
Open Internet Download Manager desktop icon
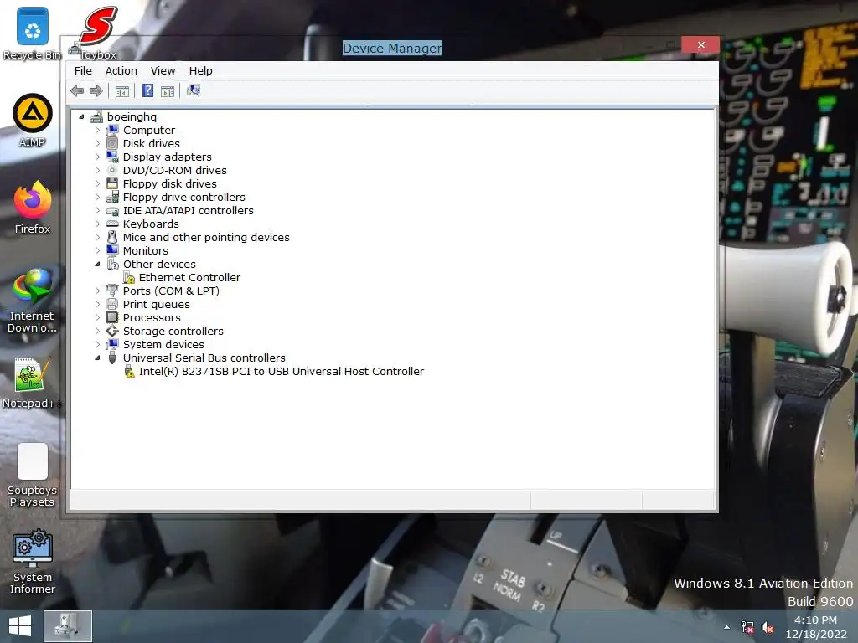pos(33,301)
